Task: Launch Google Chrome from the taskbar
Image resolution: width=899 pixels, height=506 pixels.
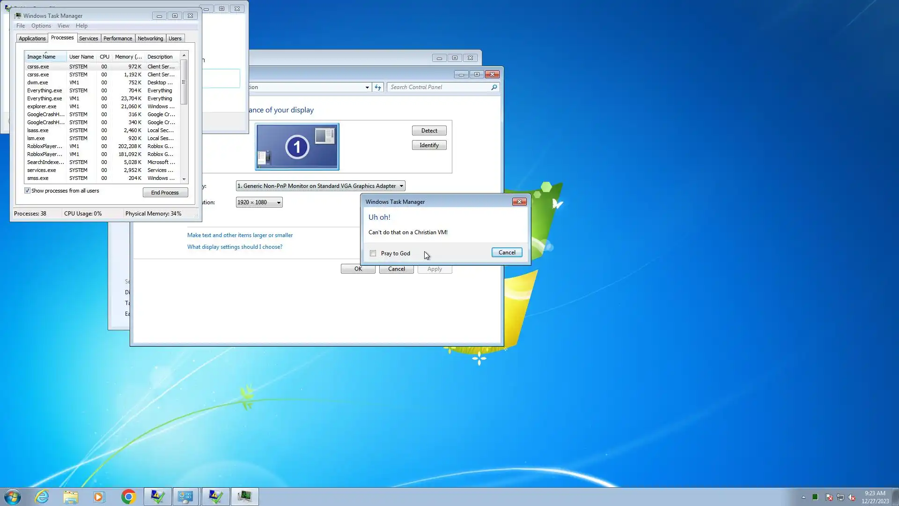Action: (128, 497)
